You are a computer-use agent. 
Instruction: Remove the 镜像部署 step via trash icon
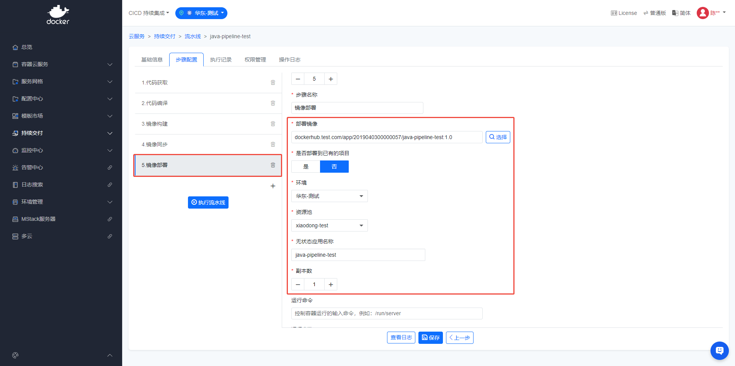point(273,165)
